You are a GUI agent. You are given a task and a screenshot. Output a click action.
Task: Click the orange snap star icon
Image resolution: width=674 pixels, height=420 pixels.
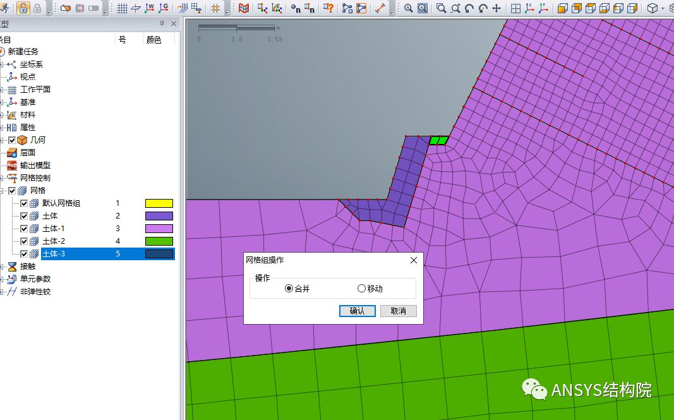(216, 8)
